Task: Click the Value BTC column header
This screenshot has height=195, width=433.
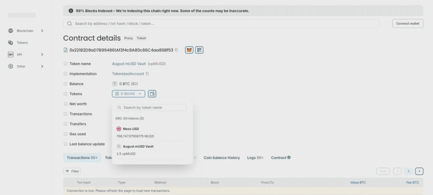Action: point(358,182)
